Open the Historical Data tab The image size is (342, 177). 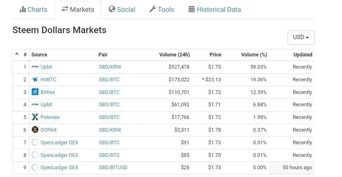[215, 9]
